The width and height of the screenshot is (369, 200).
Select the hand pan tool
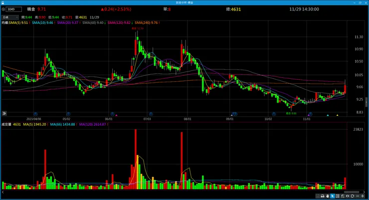click(328, 196)
